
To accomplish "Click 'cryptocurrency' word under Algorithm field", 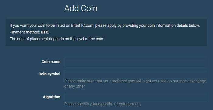I will click(128, 104).
